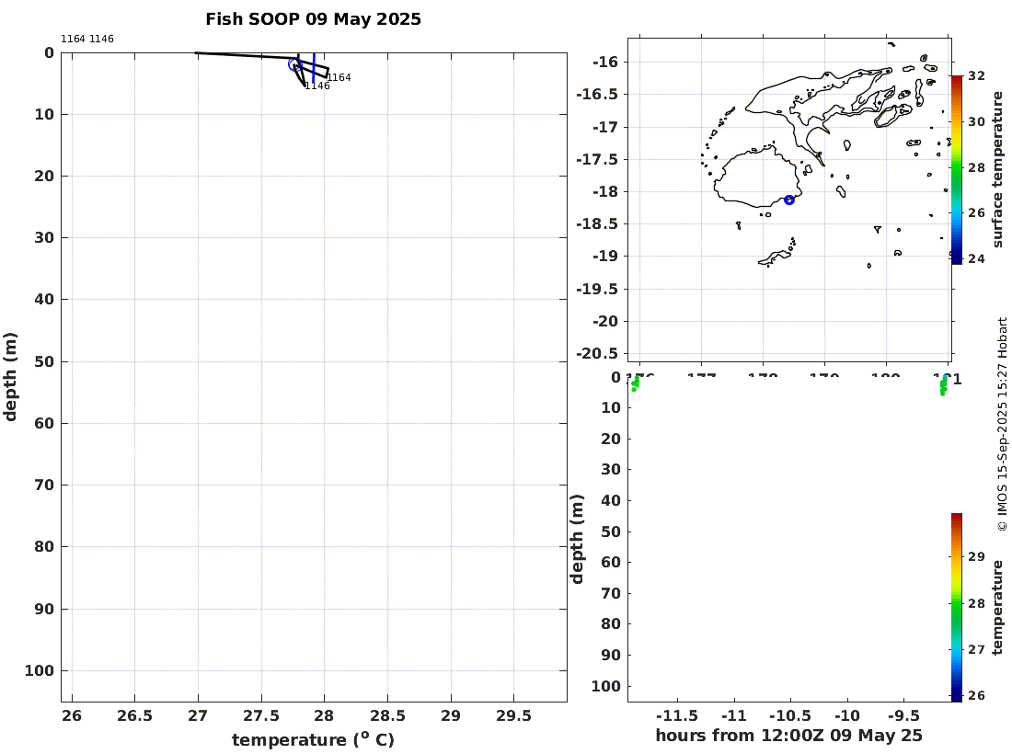Click the "-11" hours axis tick

[734, 716]
